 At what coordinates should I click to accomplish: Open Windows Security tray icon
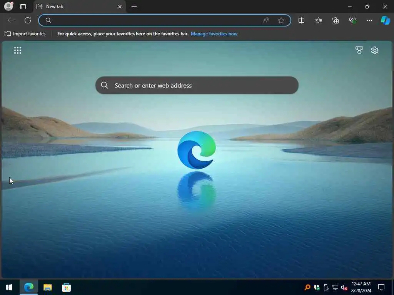tap(317, 287)
